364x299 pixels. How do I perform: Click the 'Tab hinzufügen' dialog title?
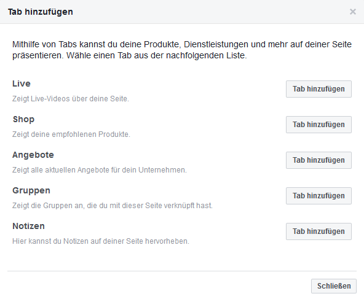[x=41, y=12]
